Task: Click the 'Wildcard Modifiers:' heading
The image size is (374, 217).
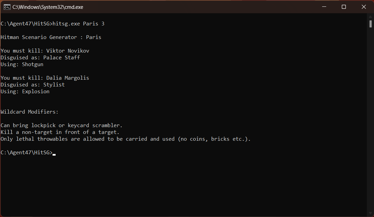Action: pos(29,112)
